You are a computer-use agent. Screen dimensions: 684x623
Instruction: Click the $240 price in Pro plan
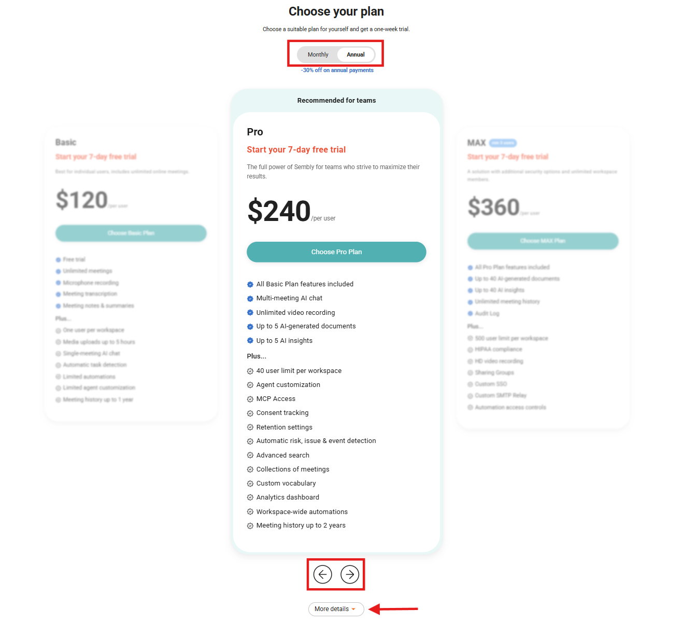point(279,211)
